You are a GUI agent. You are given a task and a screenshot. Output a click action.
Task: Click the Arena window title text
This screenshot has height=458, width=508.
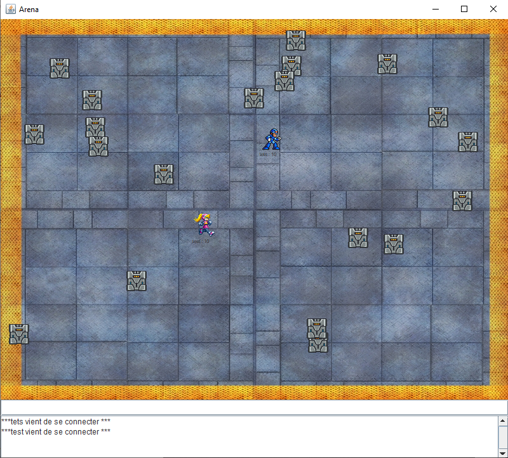tap(29, 10)
